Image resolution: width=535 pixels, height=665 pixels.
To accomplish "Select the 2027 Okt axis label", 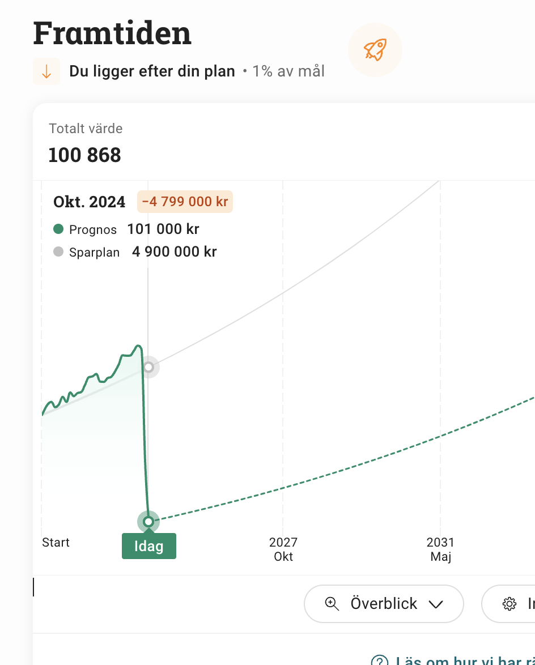I will [283, 549].
